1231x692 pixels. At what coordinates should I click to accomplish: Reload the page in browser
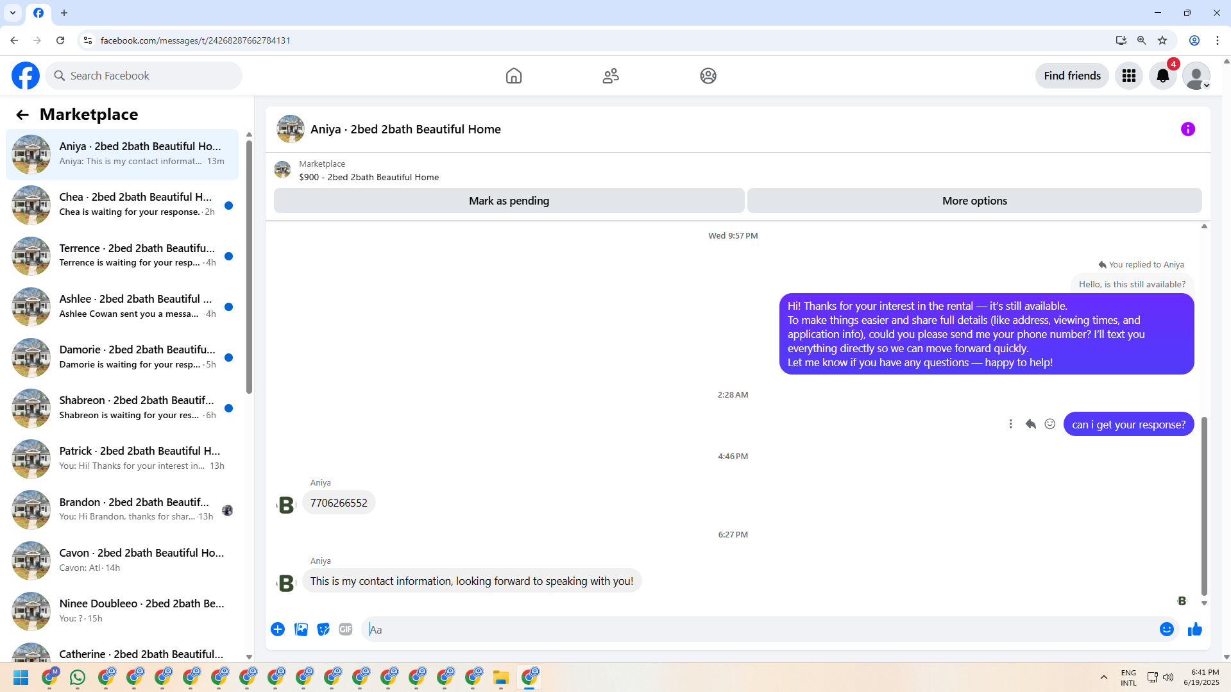point(60,40)
